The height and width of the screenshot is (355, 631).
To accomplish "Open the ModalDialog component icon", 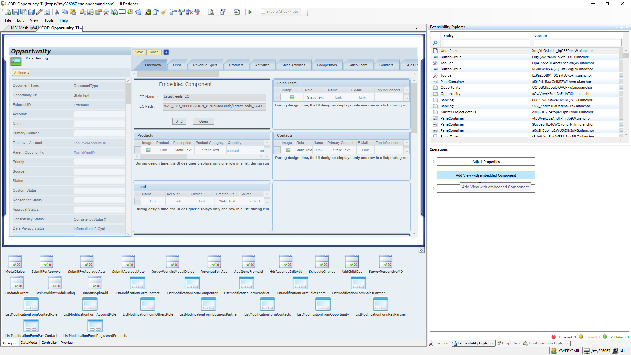I will point(15,261).
